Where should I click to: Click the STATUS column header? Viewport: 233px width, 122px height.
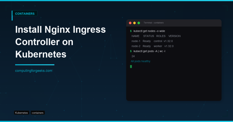click(148, 36)
